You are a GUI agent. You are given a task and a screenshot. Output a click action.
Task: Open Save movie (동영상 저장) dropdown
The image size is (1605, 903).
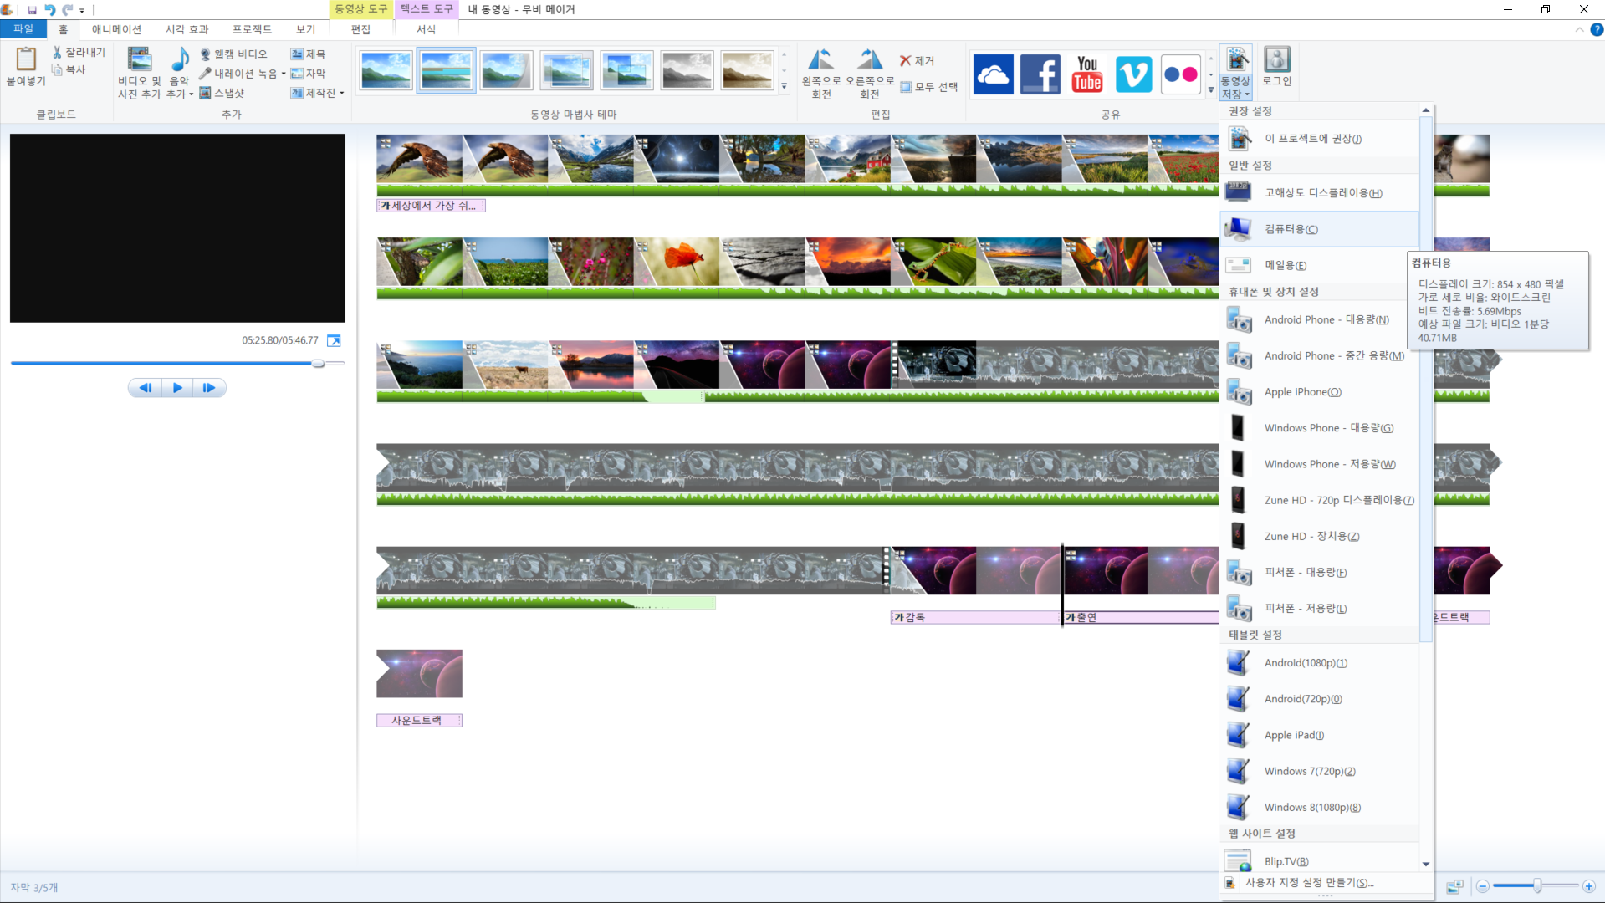click(1235, 74)
